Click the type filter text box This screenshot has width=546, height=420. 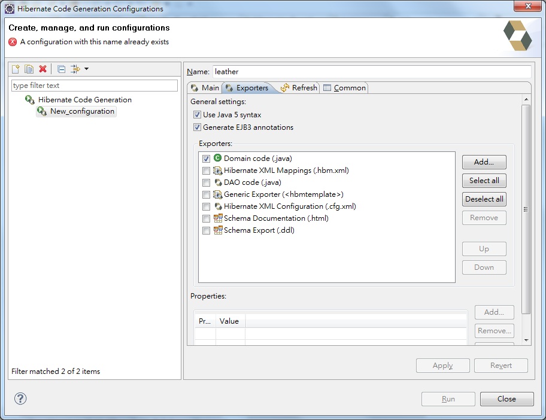[95, 86]
